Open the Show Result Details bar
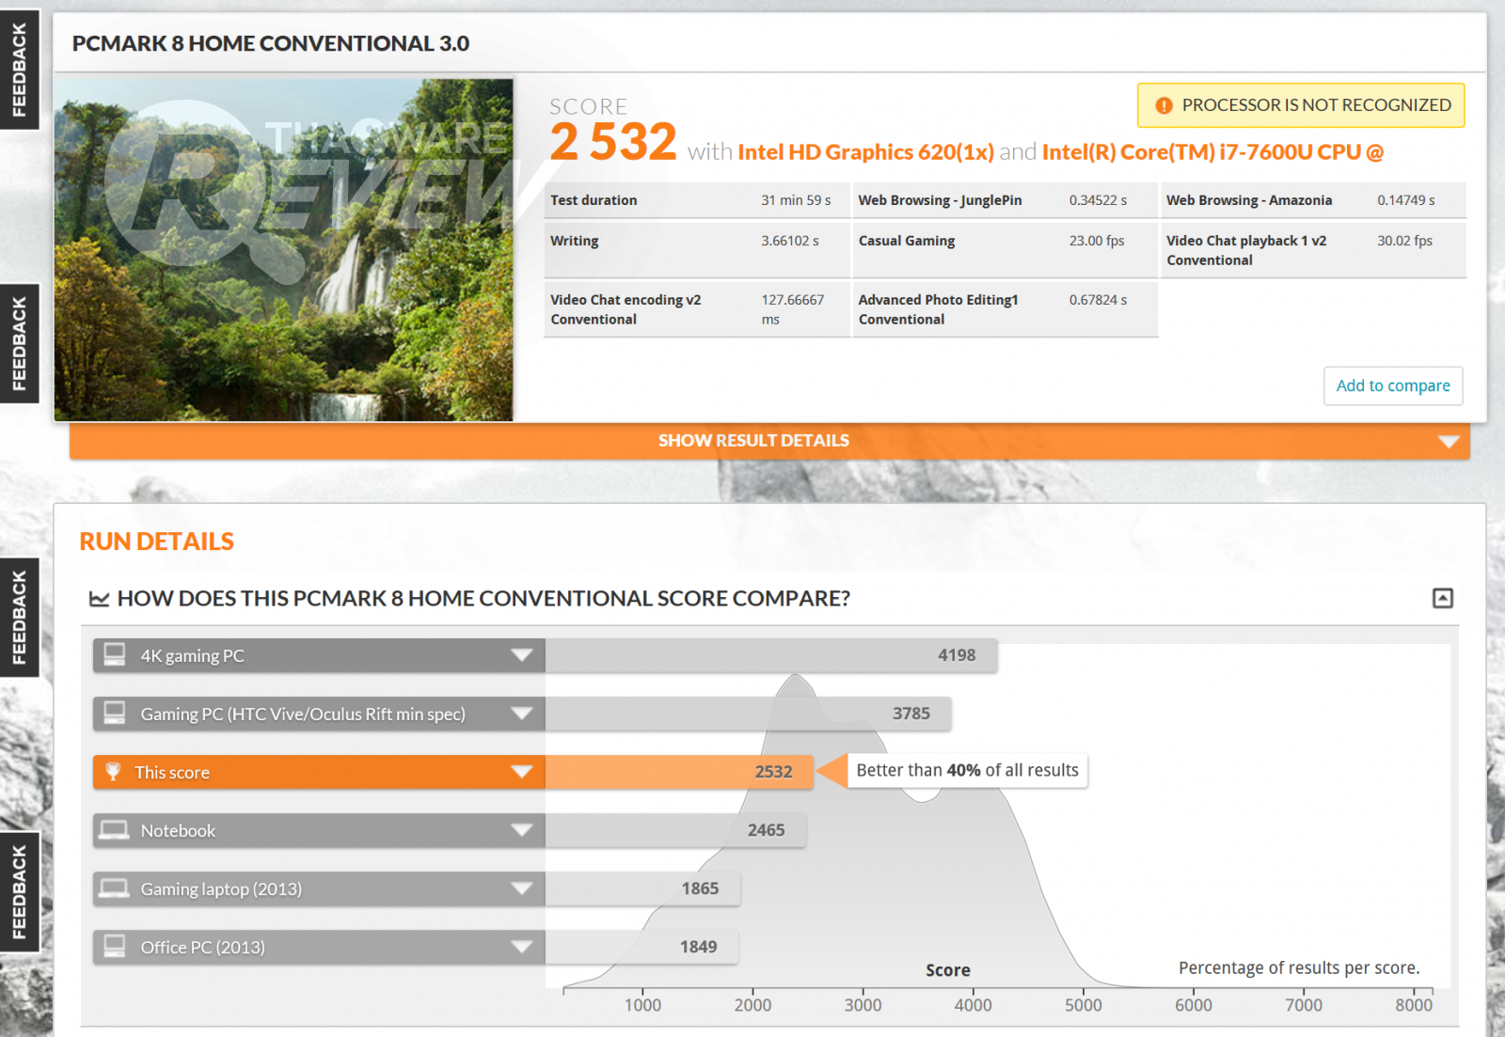The image size is (1505, 1037). [769, 441]
